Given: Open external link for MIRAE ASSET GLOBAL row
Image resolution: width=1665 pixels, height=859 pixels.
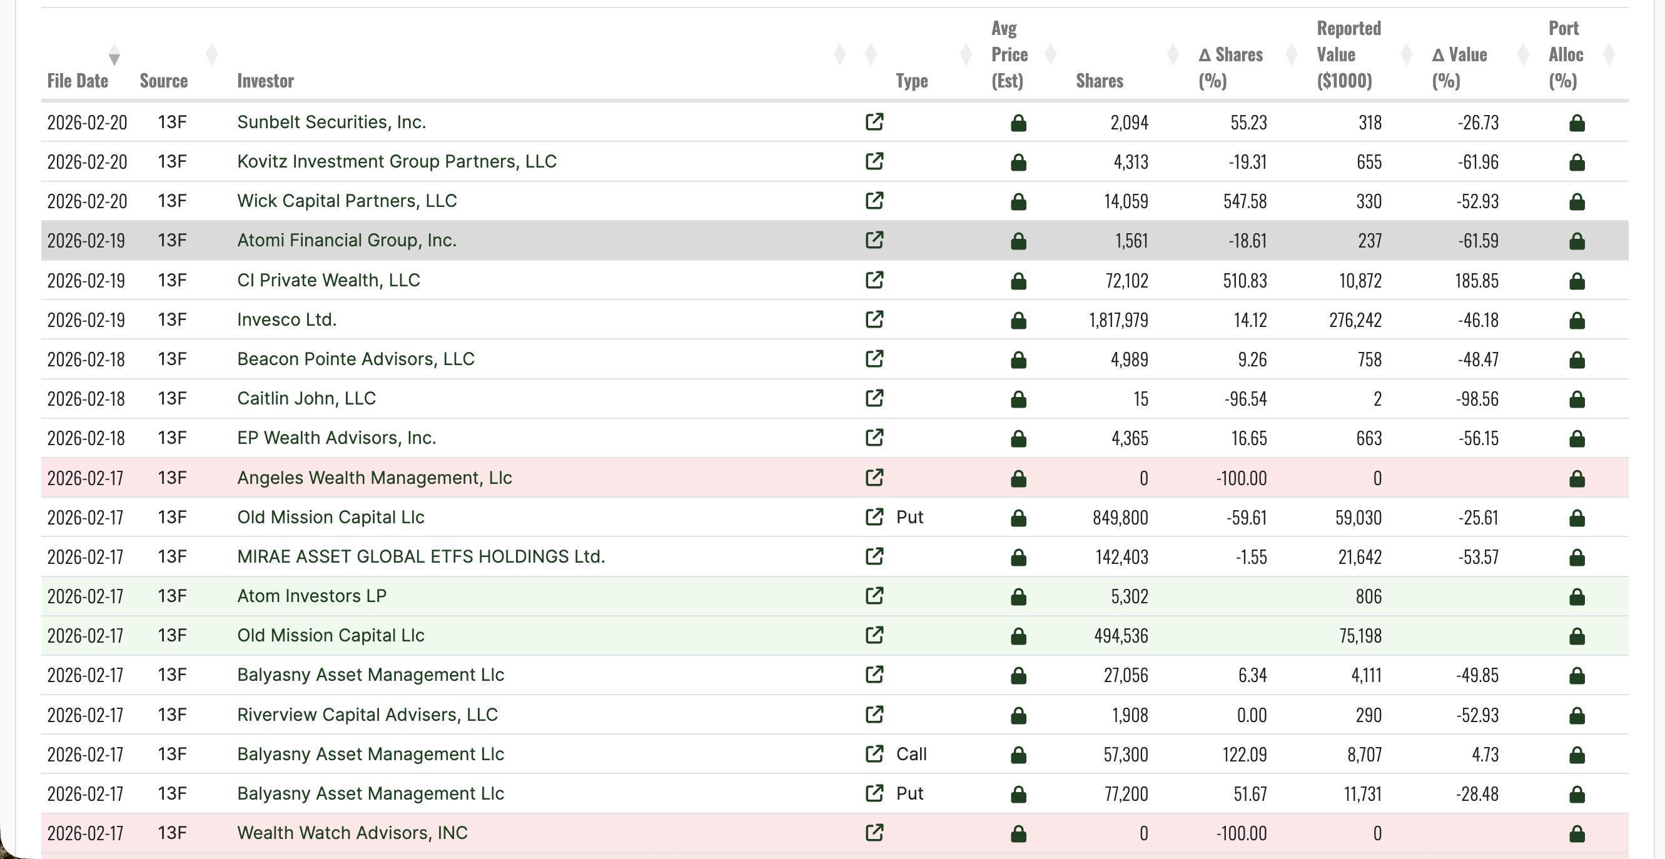Looking at the screenshot, I should (874, 556).
